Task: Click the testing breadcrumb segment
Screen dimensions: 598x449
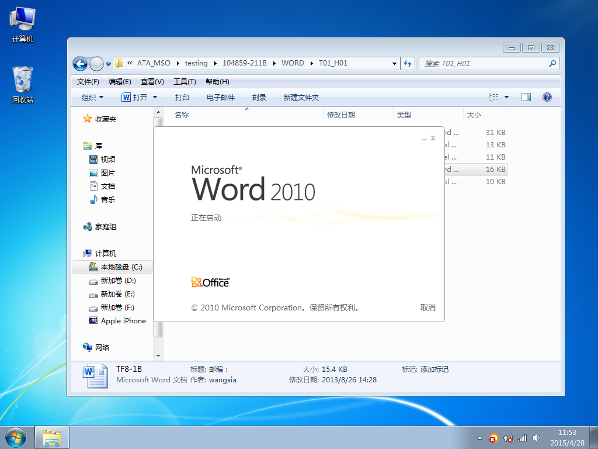Action: coord(196,63)
